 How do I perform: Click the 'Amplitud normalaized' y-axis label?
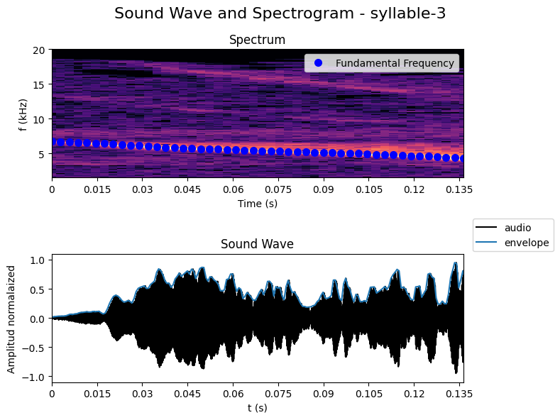click(11, 319)
